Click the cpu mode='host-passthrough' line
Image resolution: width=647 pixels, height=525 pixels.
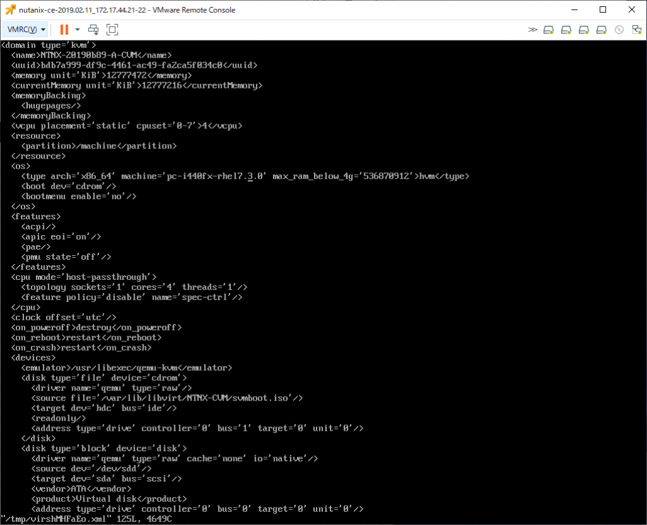[x=84, y=277]
